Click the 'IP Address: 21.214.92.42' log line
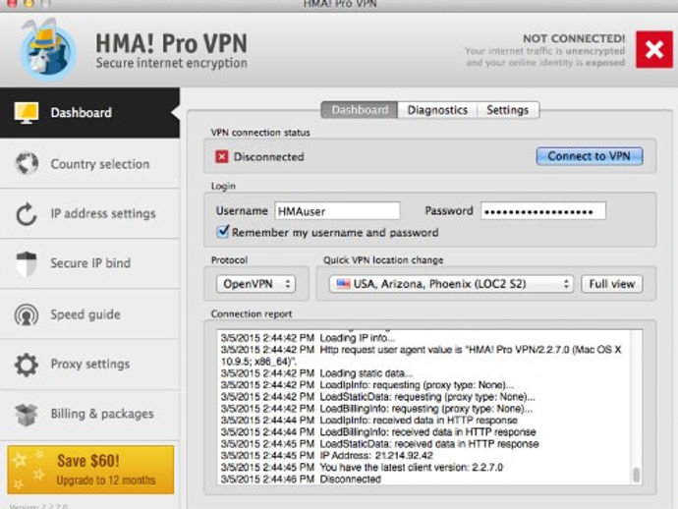The image size is (678, 509). tap(327, 455)
